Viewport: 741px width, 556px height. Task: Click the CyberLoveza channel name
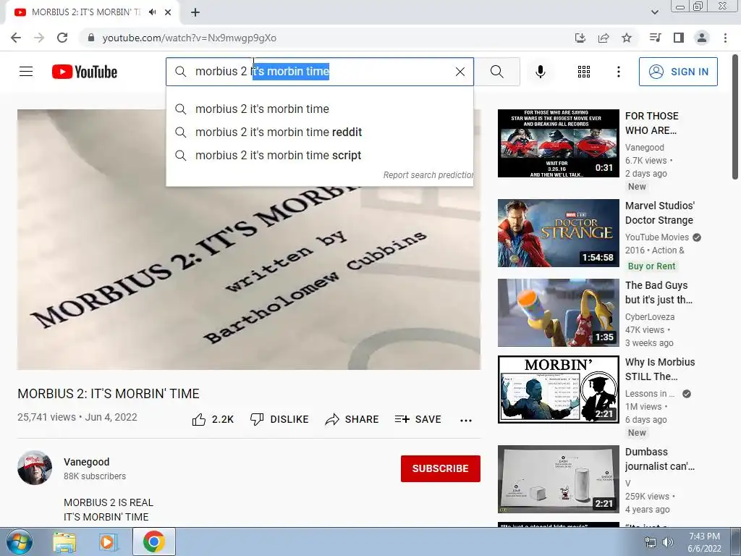[650, 317]
